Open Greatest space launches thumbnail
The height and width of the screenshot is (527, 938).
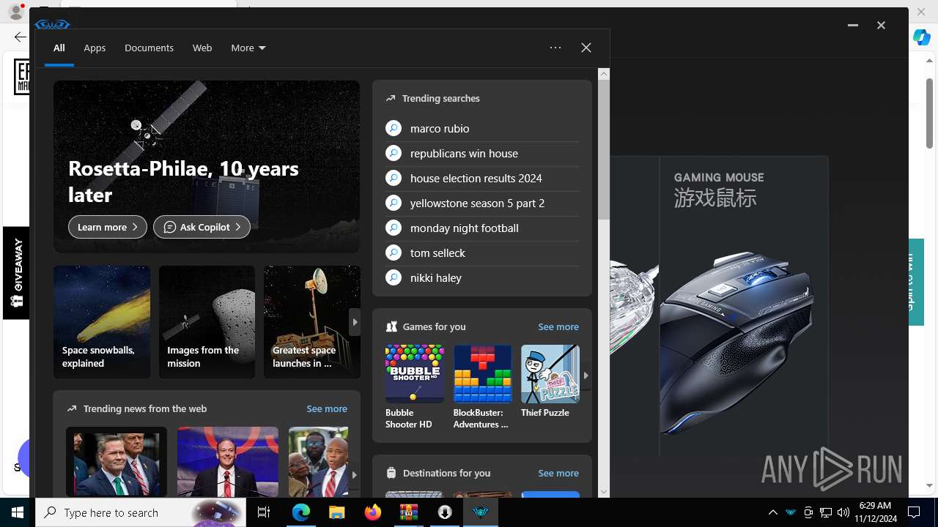(312, 322)
